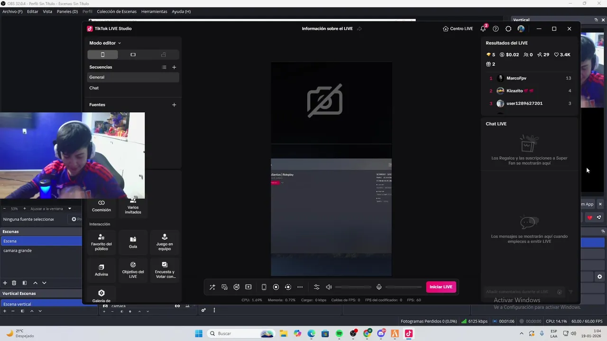This screenshot has width=607, height=341.
Task: Open the audio mixer settings icon
Action: 317,287
